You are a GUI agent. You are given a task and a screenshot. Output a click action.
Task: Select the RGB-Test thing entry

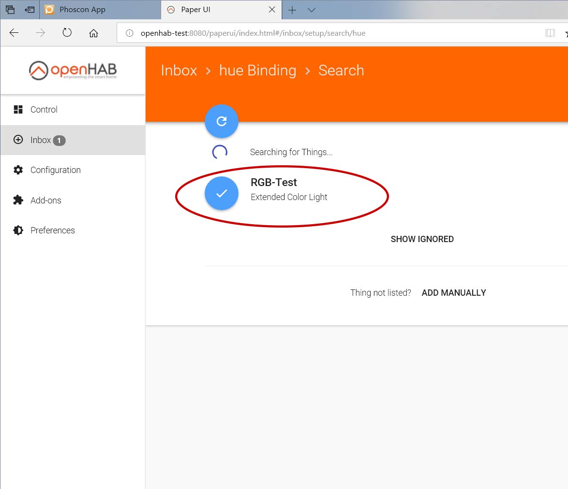274,182
